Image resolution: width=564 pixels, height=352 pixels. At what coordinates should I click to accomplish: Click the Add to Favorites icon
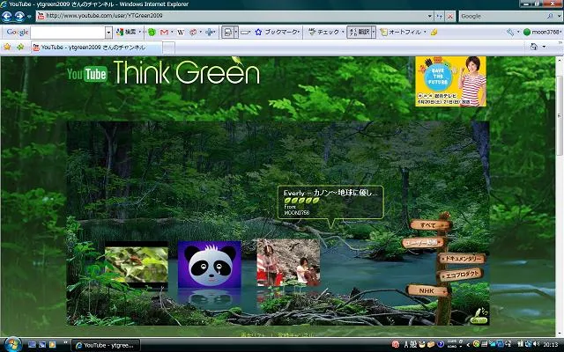point(20,47)
